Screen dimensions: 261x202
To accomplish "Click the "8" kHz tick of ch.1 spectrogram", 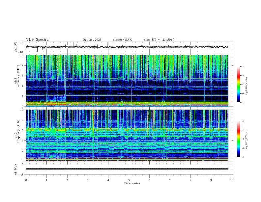I will tap(23, 65).
